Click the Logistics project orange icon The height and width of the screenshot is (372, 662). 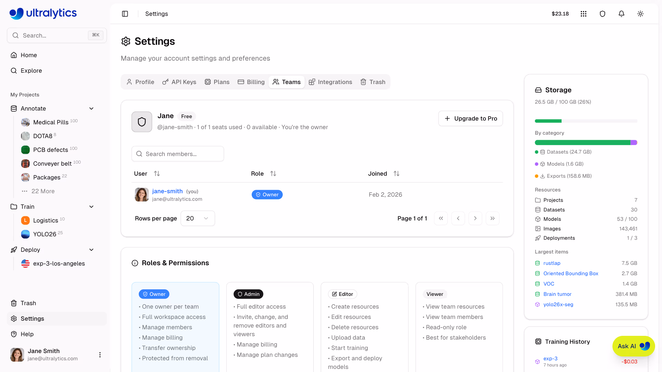(26, 220)
